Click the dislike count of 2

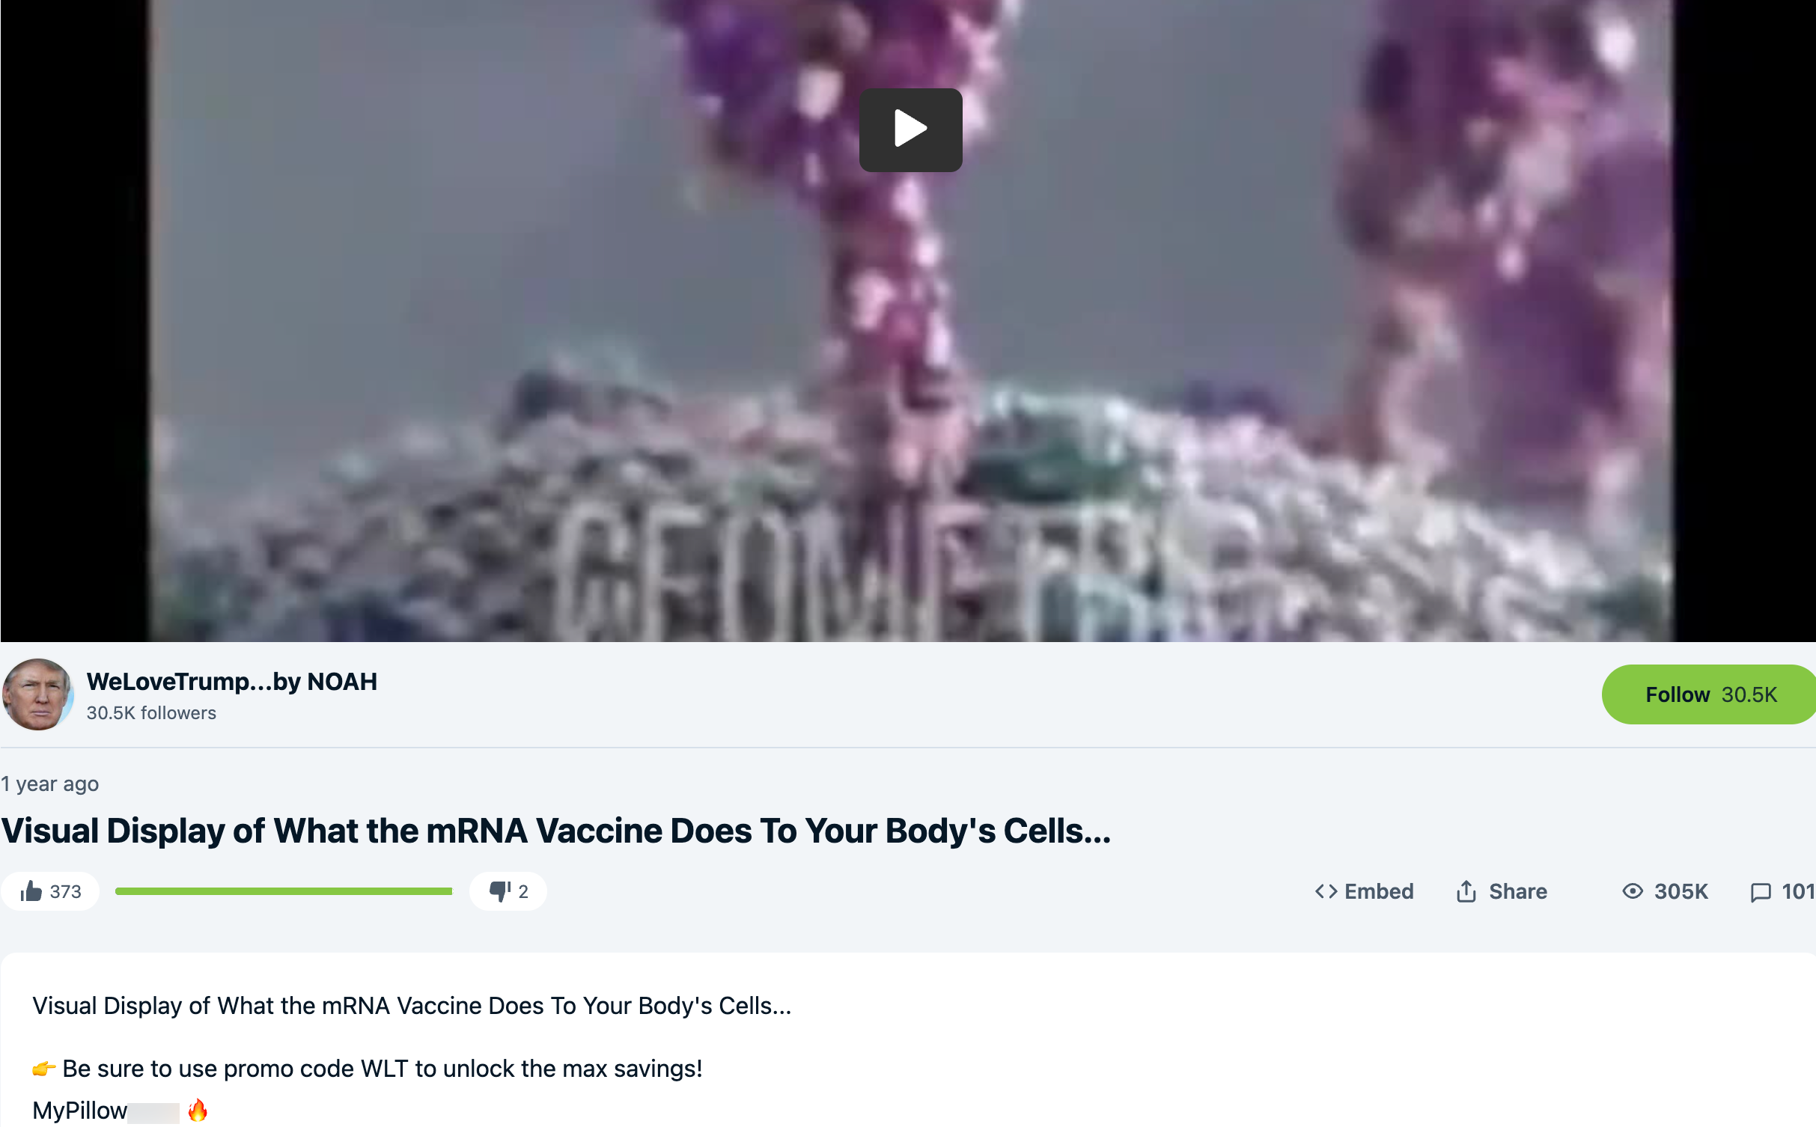pyautogui.click(x=523, y=891)
